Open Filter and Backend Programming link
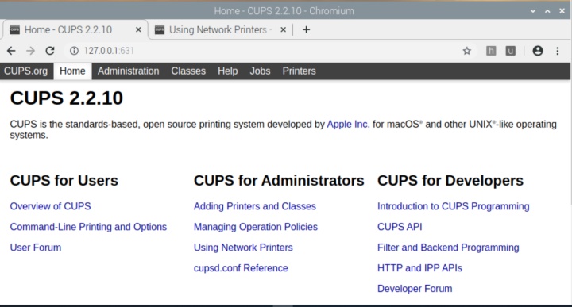The width and height of the screenshot is (572, 307). (448, 248)
